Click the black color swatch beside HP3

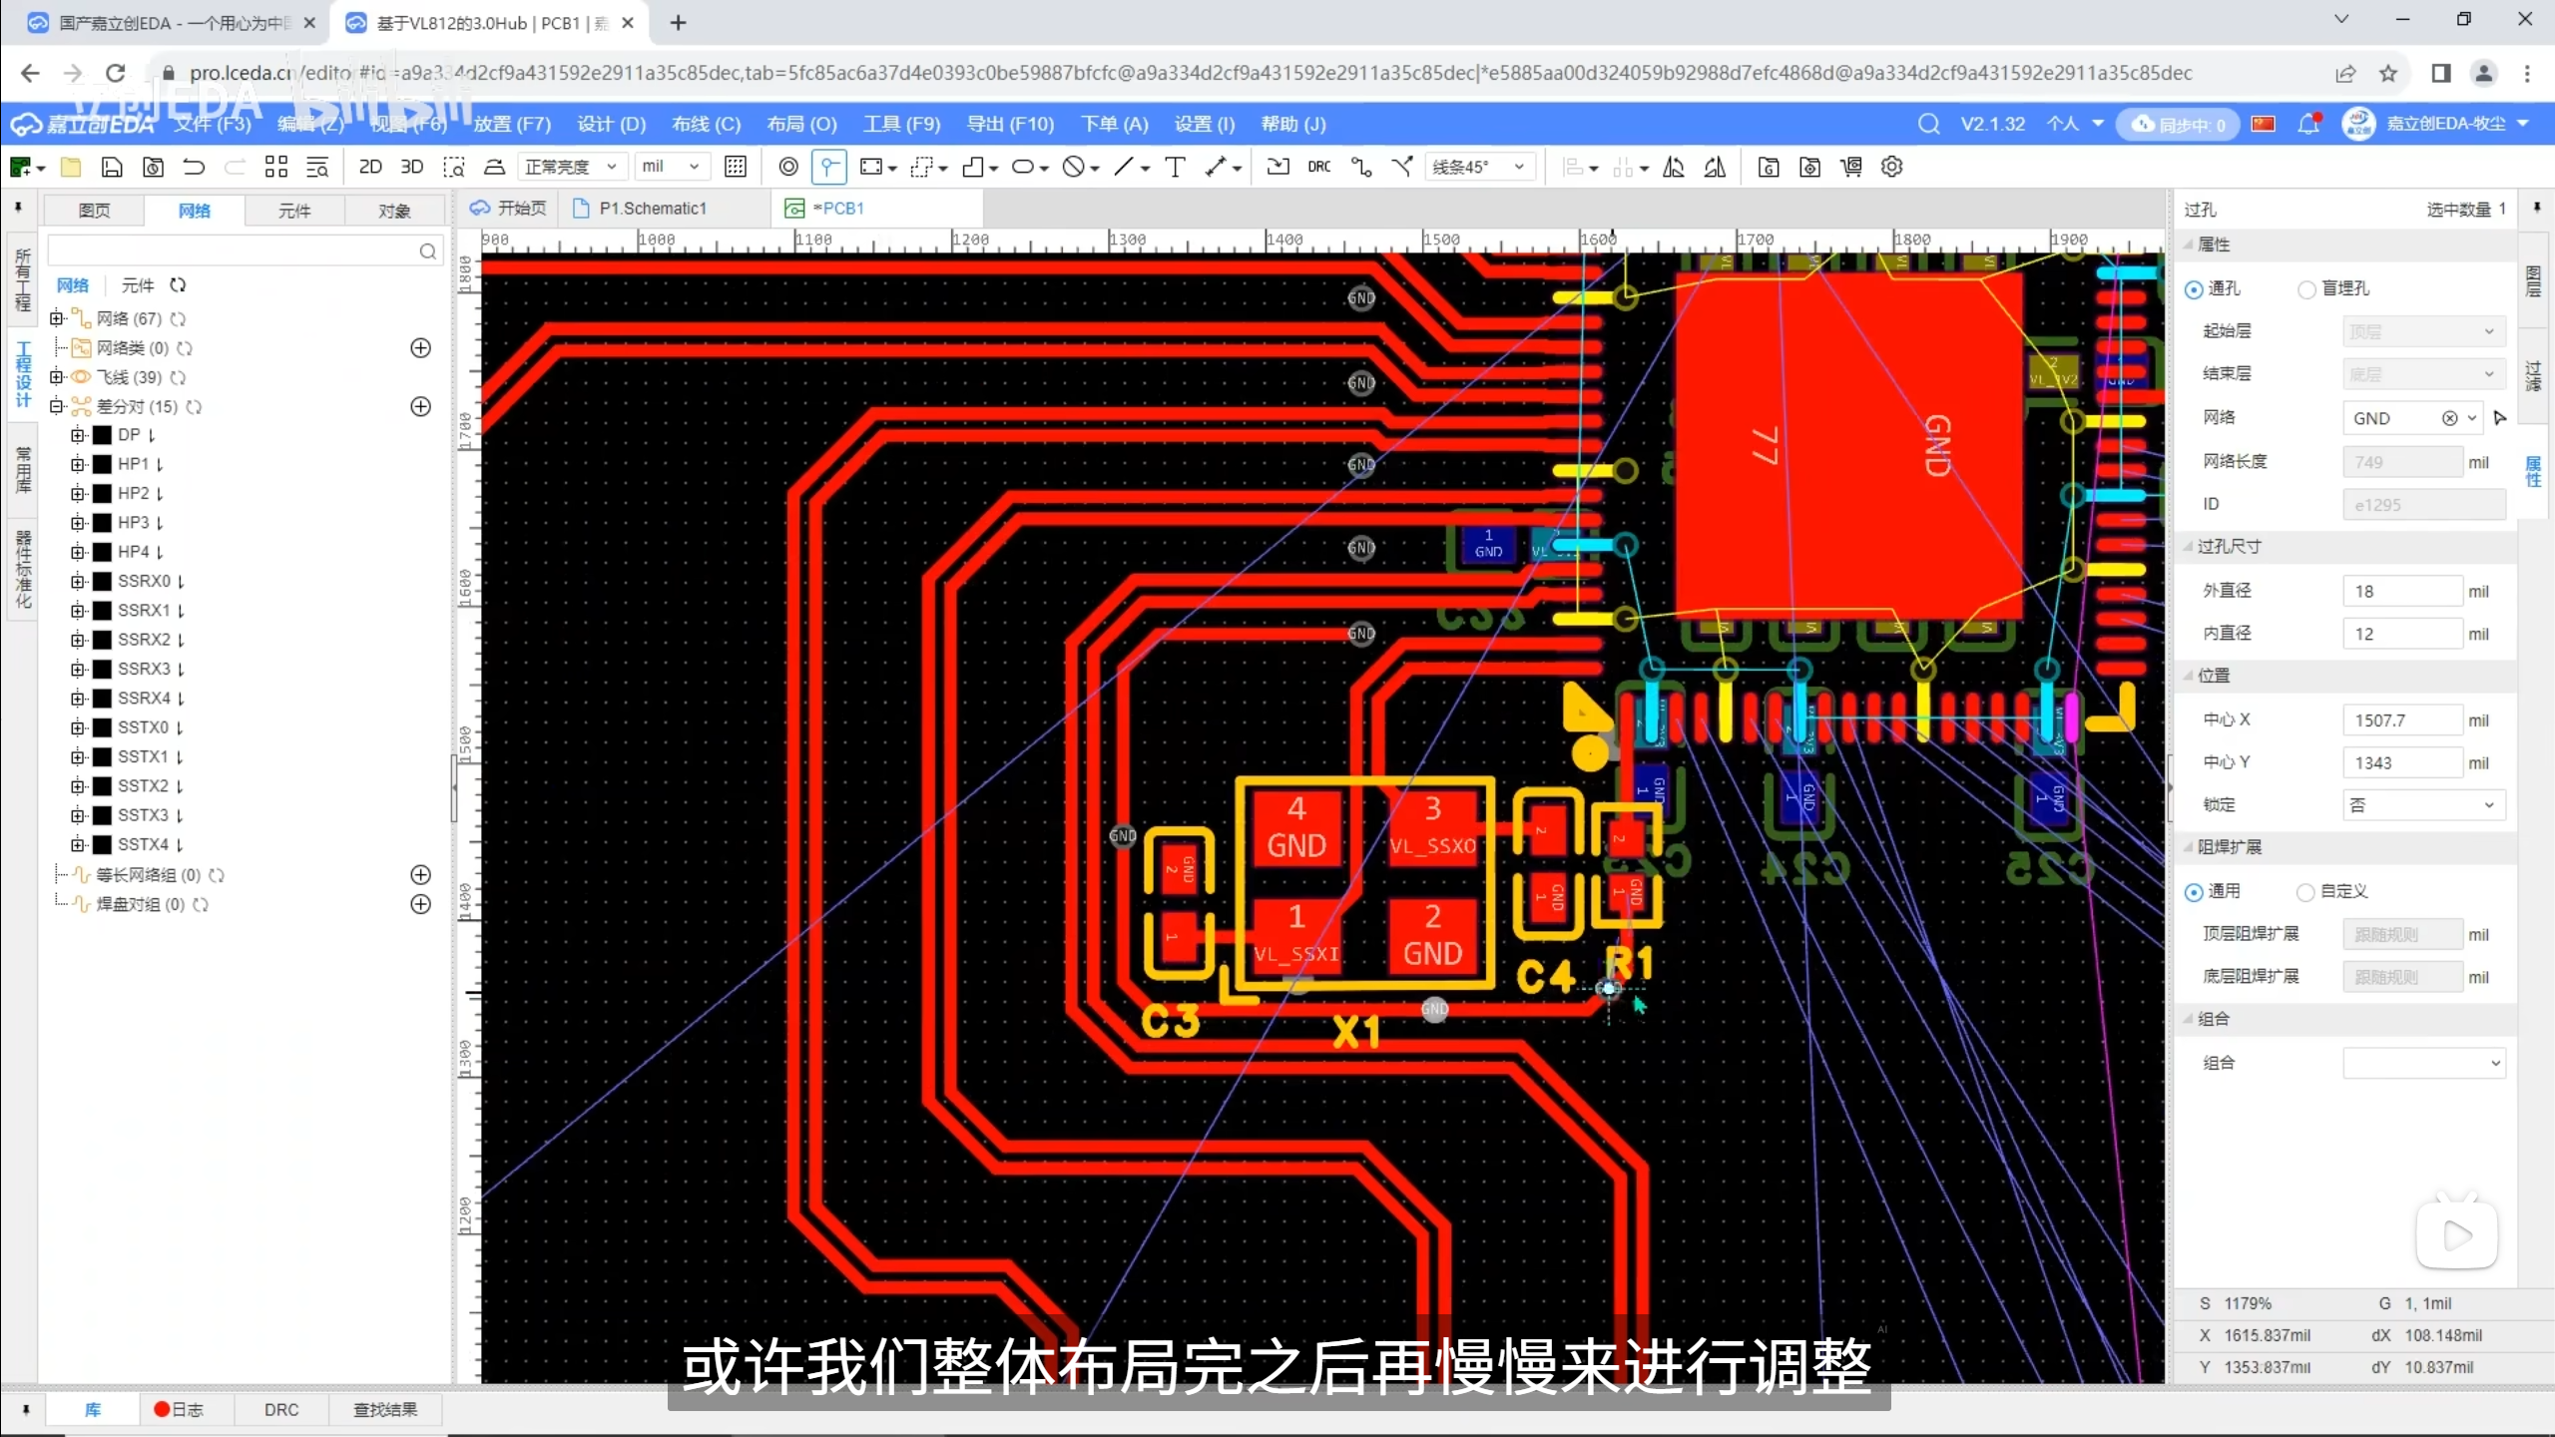point(102,523)
